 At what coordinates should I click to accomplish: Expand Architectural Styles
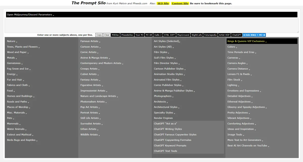[x=167, y=107]
